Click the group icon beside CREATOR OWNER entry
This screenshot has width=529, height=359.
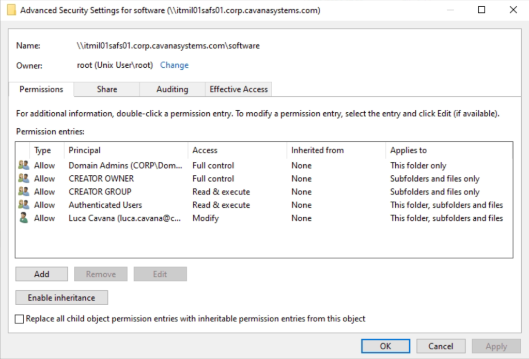click(24, 178)
